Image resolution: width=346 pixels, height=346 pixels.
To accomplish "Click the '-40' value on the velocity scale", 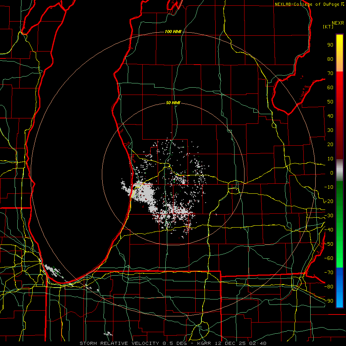I will [x=329, y=230].
